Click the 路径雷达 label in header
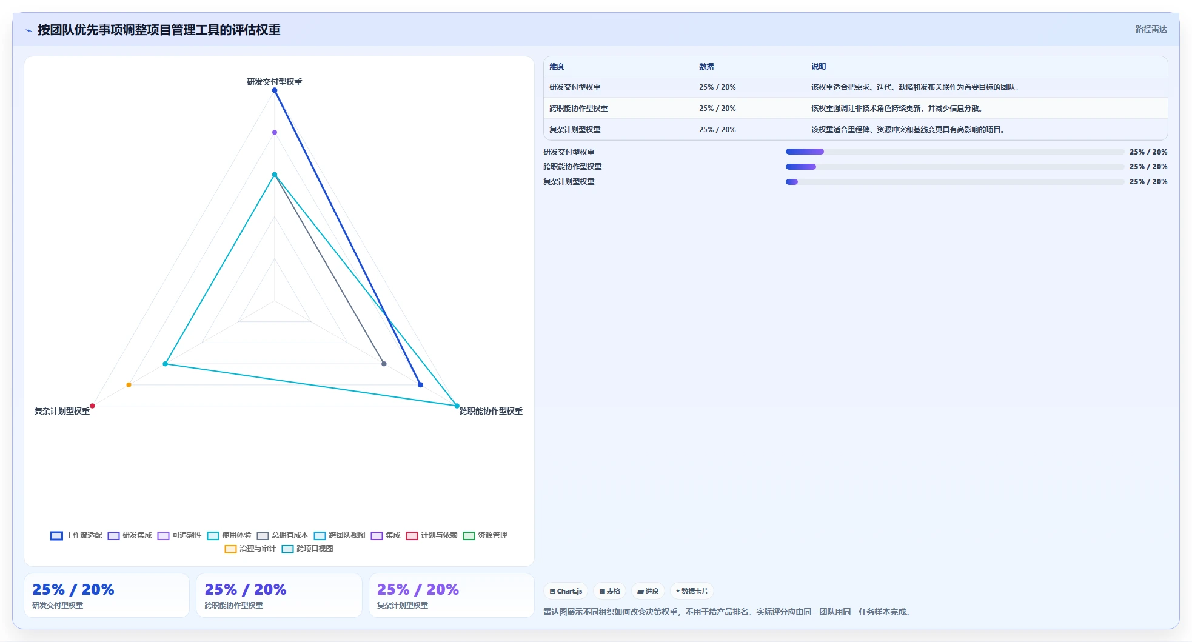Viewport: 1192px width, 642px height. 1151,29
